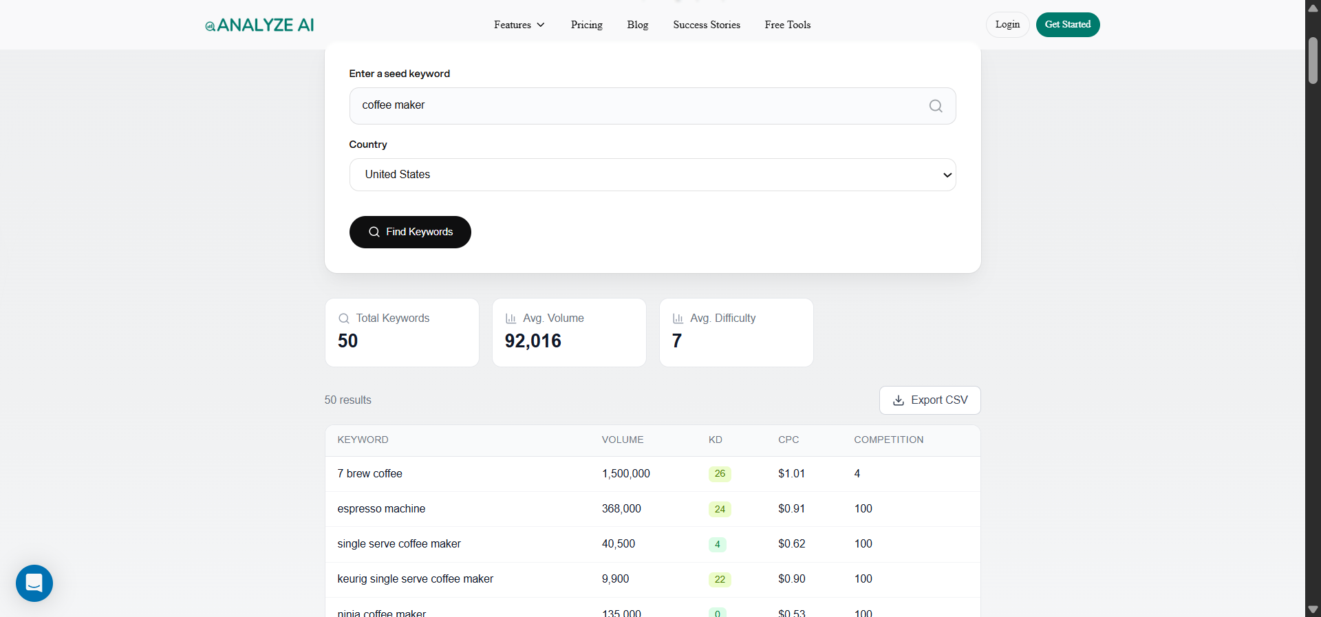1321x617 pixels.
Task: Click the $0.62 CPC value
Action: [792, 544]
